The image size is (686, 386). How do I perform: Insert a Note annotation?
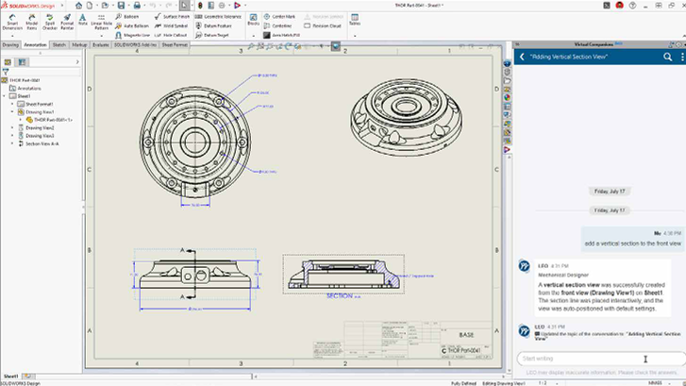(83, 20)
